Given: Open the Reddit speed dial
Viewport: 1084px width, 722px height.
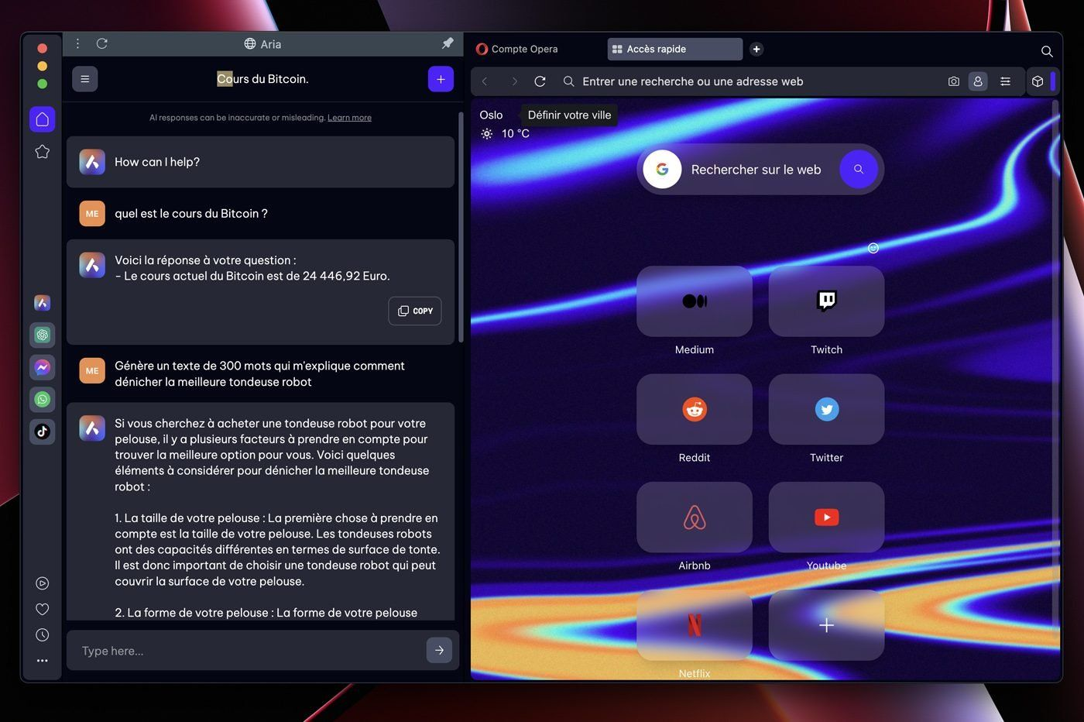Looking at the screenshot, I should coord(695,409).
